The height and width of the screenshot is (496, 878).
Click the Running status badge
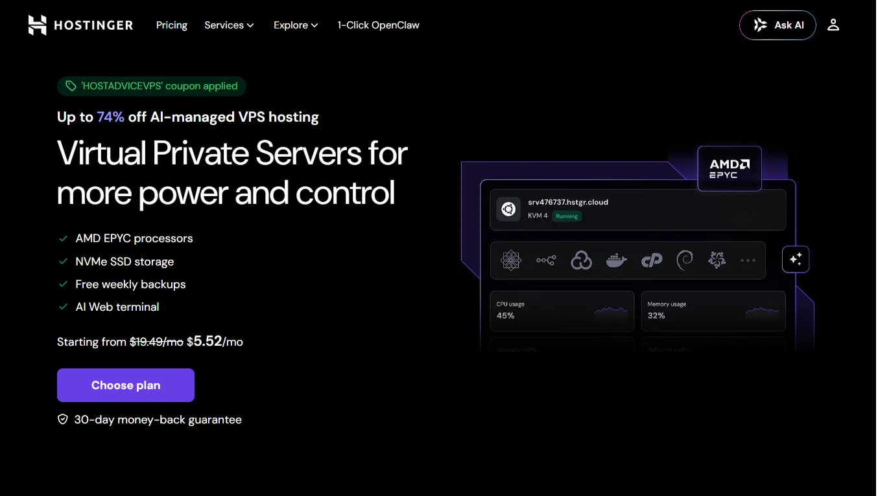(567, 216)
